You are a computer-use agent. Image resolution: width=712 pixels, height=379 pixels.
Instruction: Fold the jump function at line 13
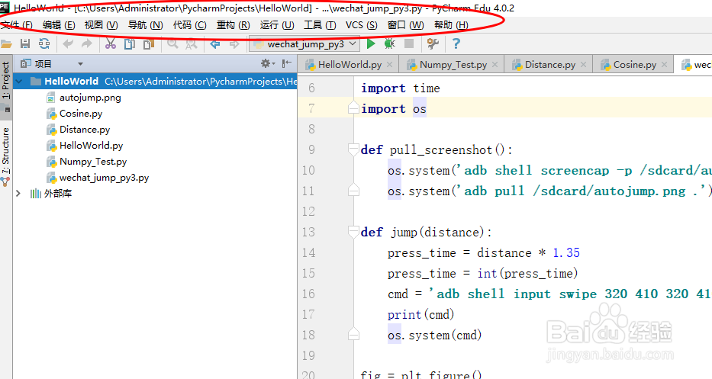(x=354, y=232)
